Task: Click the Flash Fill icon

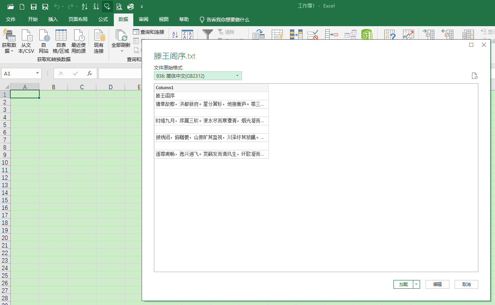Action: pos(277,35)
